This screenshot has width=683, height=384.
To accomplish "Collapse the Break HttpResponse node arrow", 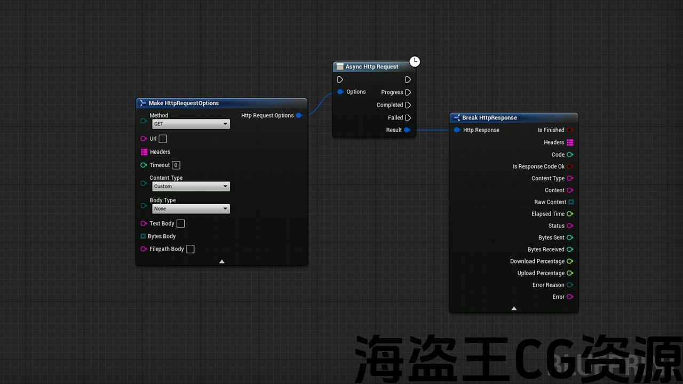I will (x=514, y=308).
